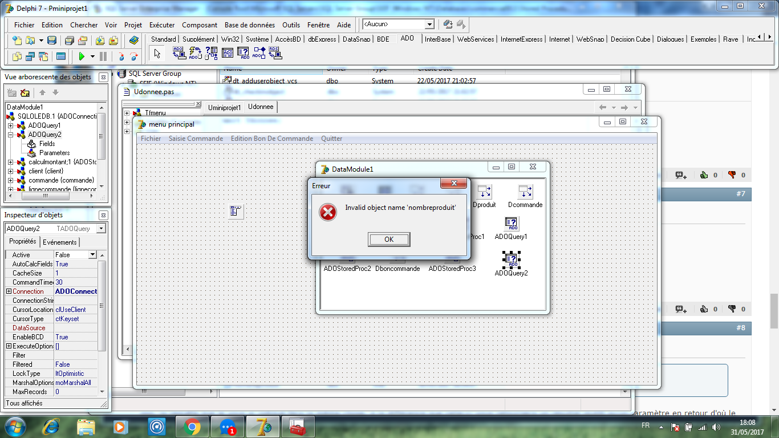The image size is (779, 438).
Task: Open Exécuter menu in Delphi menu bar
Action: (162, 25)
